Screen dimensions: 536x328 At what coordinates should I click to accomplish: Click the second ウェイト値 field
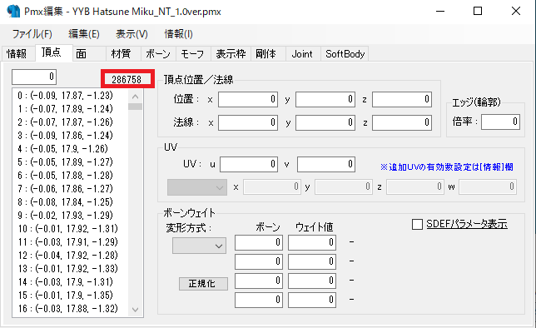pos(312,261)
